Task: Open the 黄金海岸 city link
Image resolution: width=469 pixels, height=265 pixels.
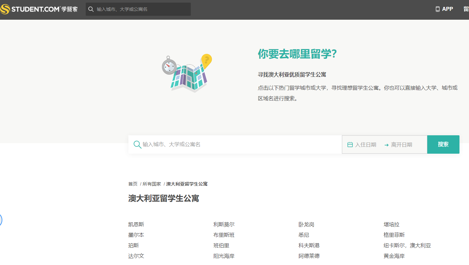Action: (x=394, y=256)
